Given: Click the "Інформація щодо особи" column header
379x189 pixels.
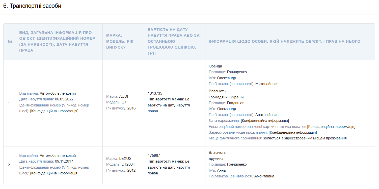Looking at the screenshot, I should (284, 42).
